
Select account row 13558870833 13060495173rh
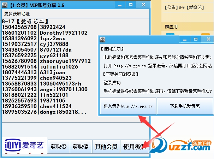click(x=41, y=84)
